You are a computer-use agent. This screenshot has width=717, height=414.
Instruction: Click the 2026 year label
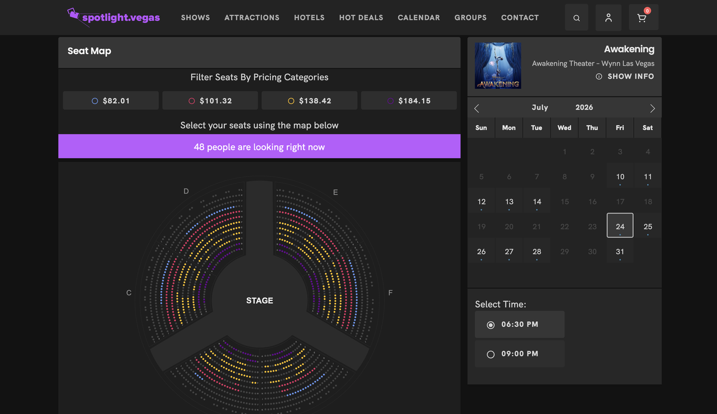click(x=584, y=107)
